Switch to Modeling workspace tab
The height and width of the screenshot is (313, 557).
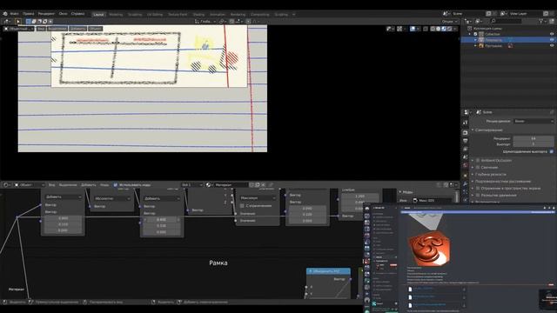point(116,15)
